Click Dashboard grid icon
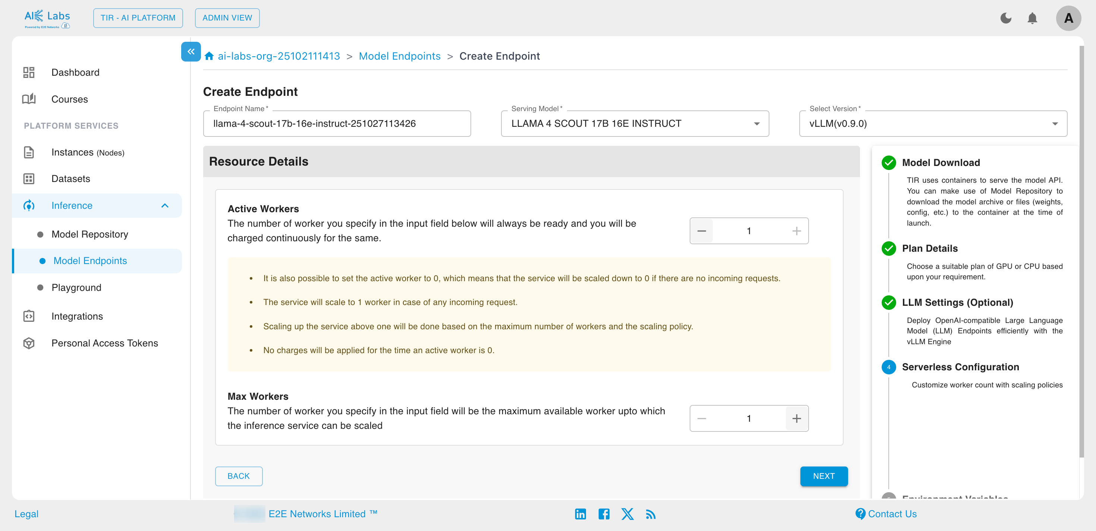 click(28, 72)
